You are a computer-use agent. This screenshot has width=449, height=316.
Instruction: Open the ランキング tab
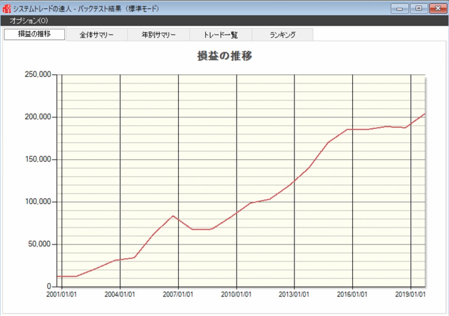click(283, 35)
